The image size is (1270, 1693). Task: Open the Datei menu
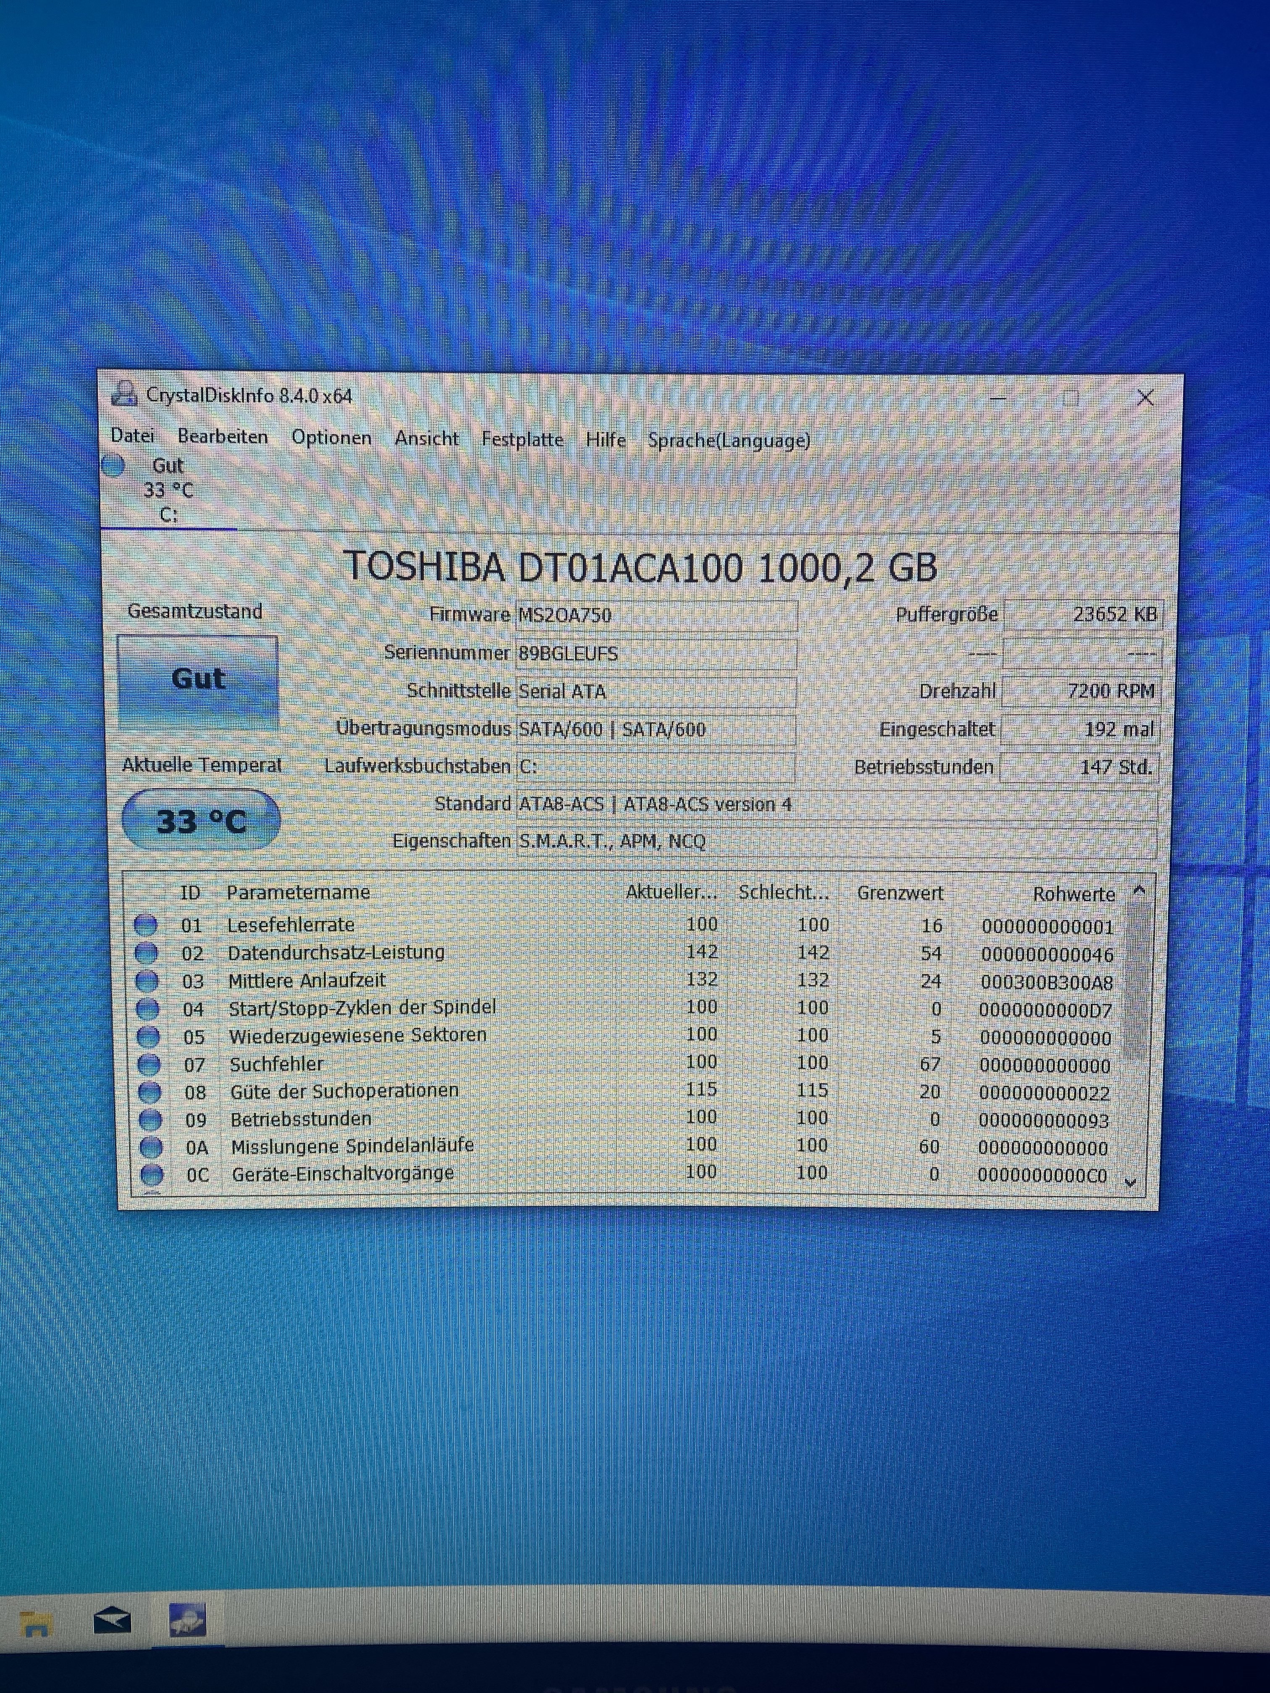(x=132, y=435)
